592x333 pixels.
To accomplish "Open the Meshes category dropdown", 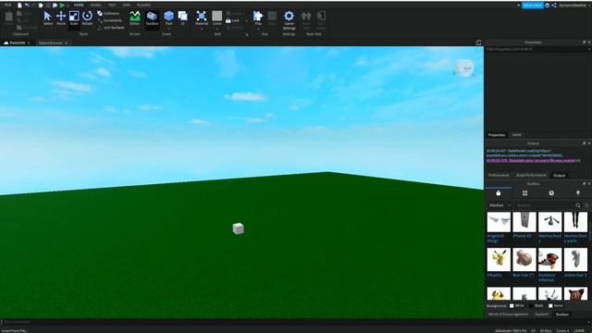I will click(499, 205).
